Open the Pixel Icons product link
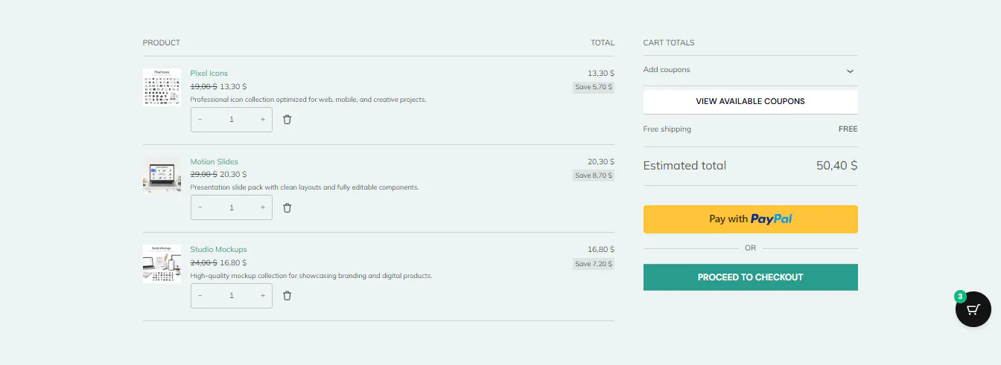Viewport: 1001px width, 365px height. 209,73
